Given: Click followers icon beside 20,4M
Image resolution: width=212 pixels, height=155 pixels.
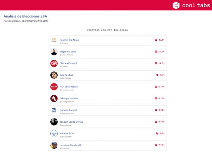Looking at the screenshot, I should click(x=156, y=40).
